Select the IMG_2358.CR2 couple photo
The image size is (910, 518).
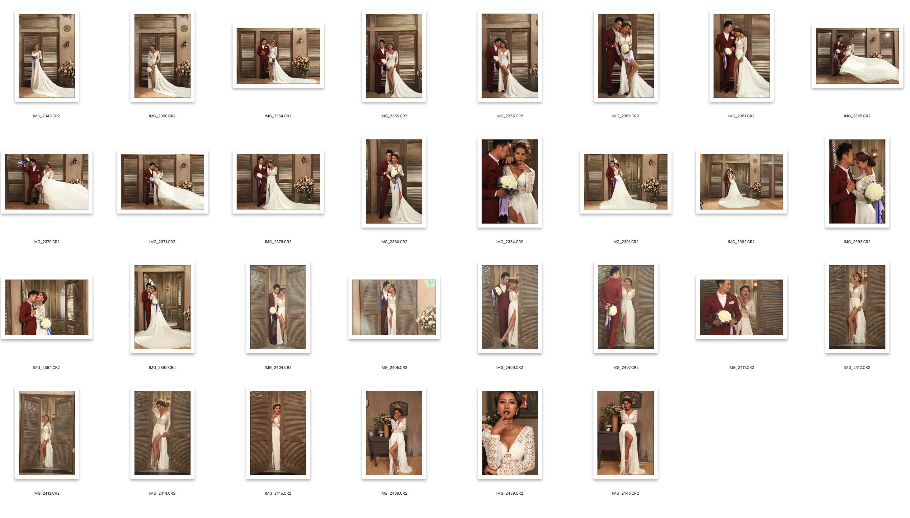625,56
